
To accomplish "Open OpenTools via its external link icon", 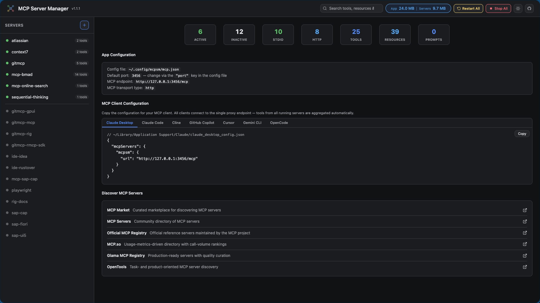I will tap(525, 267).
